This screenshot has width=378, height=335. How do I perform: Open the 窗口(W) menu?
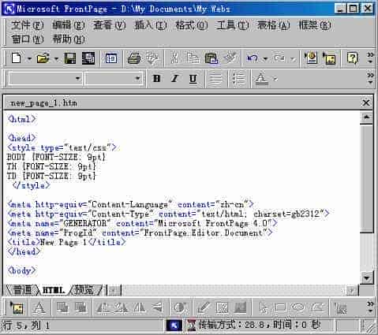(27, 39)
